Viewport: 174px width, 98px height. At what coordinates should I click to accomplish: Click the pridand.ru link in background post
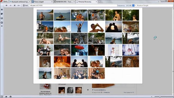102,90
